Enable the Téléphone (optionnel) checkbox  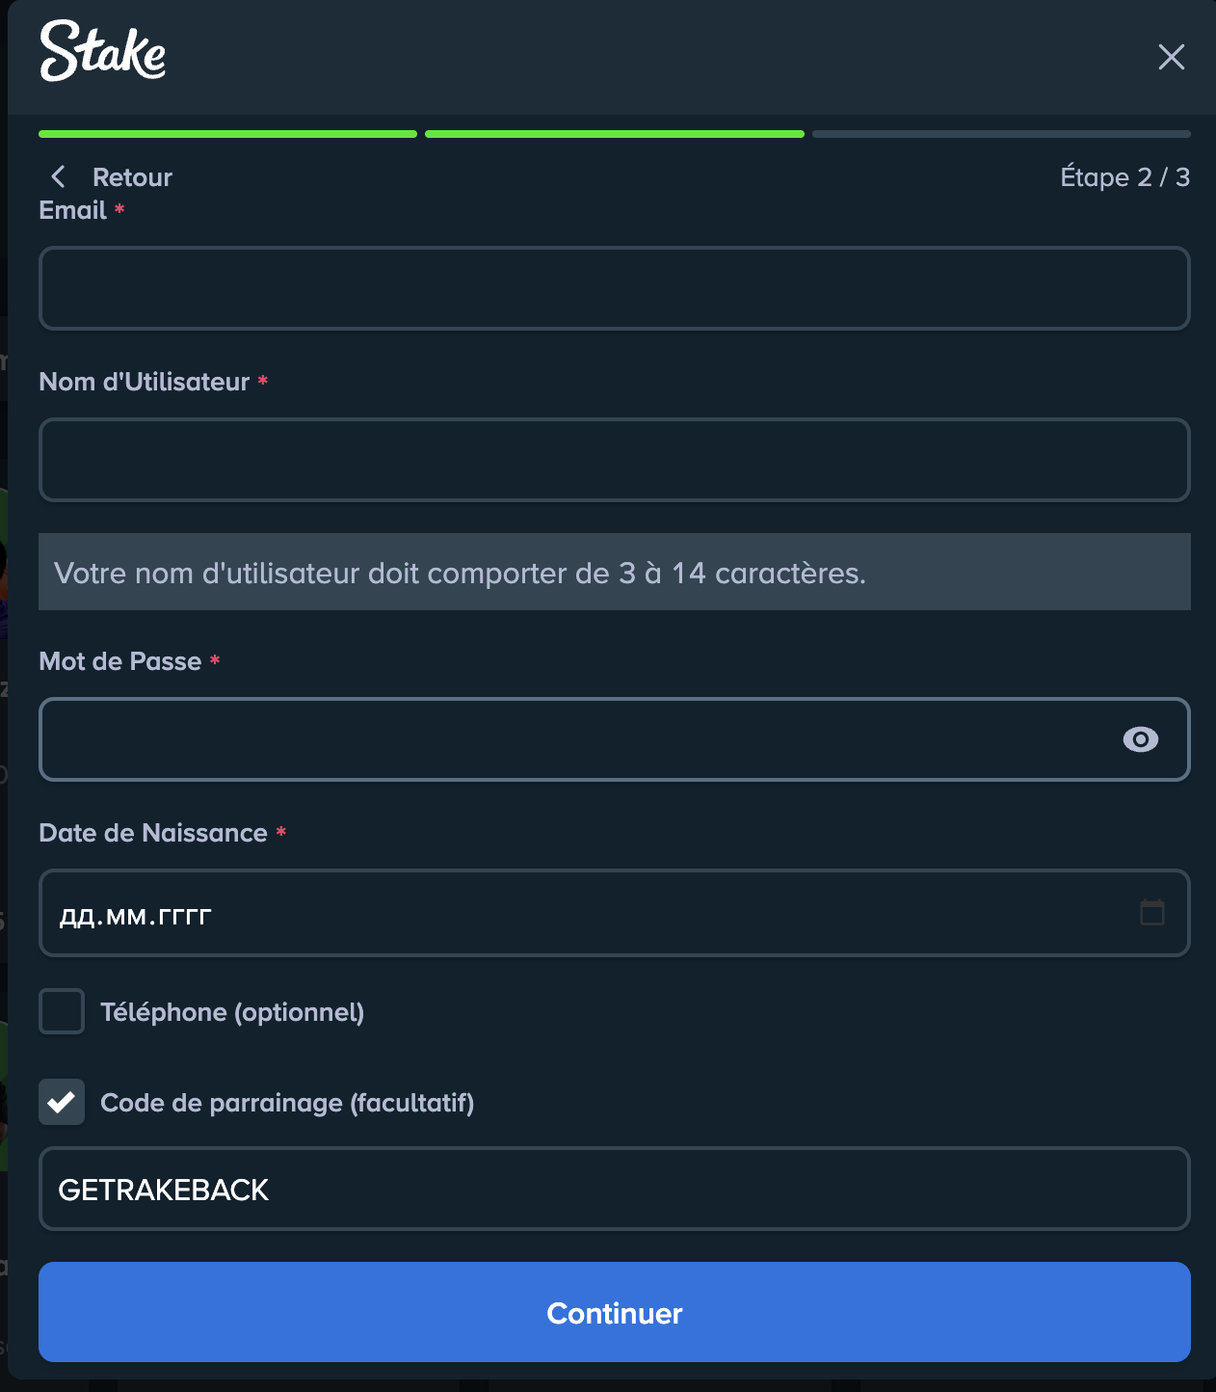click(61, 1011)
